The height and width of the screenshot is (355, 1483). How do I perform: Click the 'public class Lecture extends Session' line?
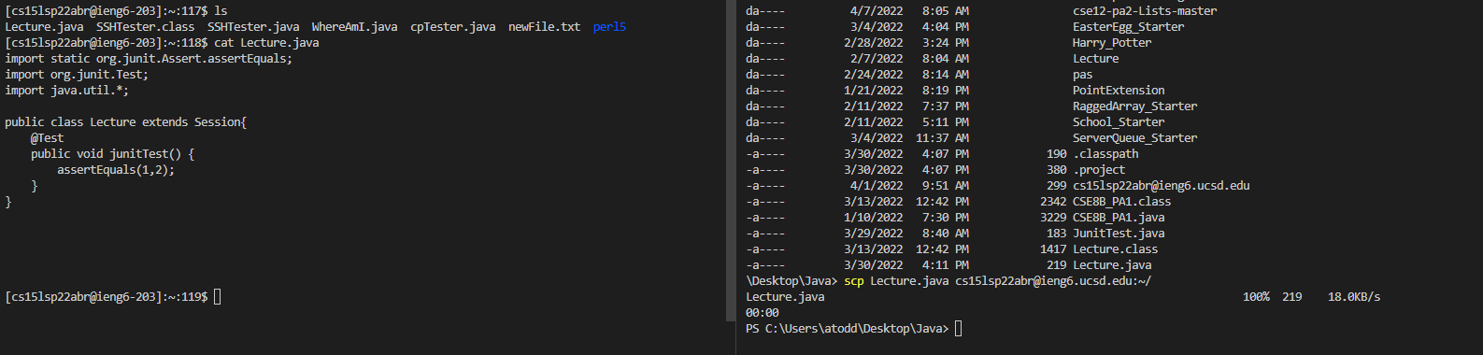[x=126, y=122]
